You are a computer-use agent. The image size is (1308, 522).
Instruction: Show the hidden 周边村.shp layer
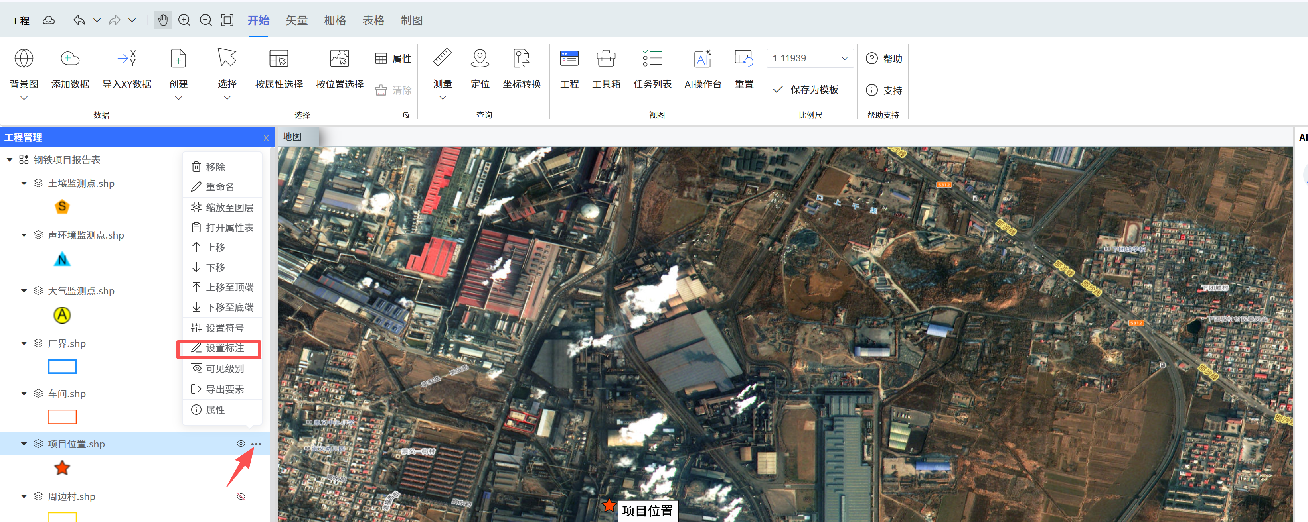tap(241, 496)
